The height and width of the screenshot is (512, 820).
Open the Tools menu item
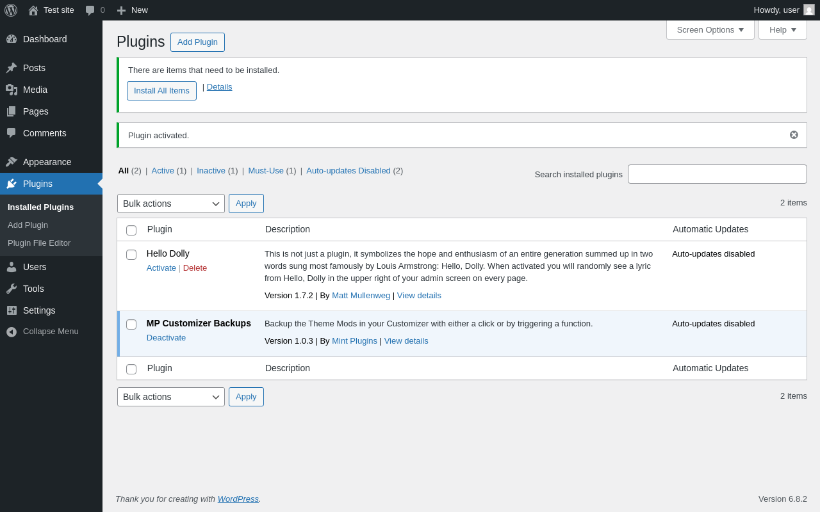click(51, 289)
